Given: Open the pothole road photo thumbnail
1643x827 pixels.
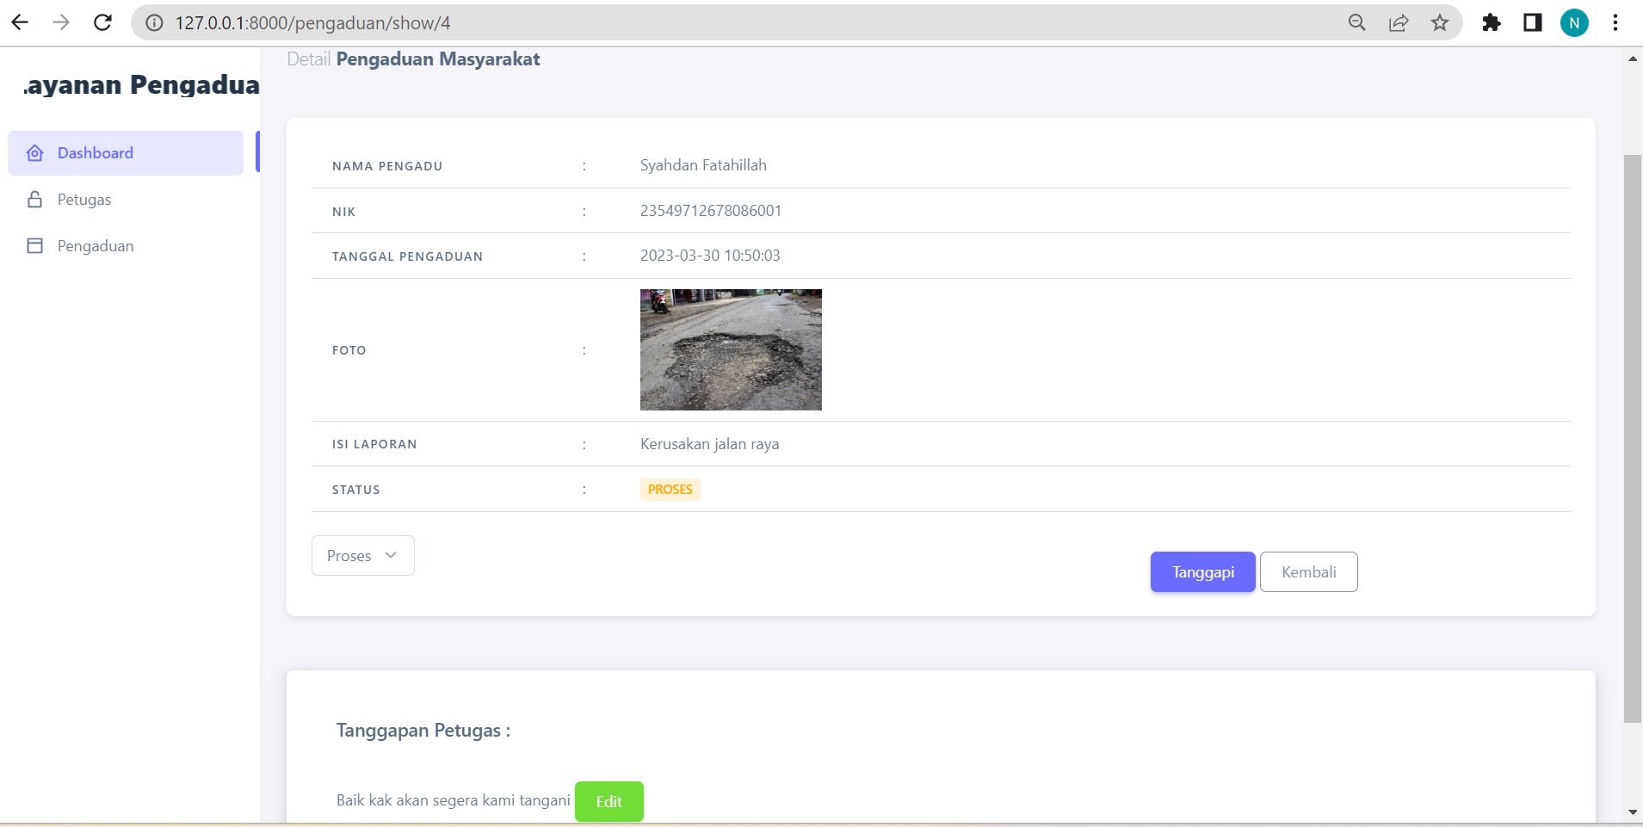Looking at the screenshot, I should coord(731,349).
